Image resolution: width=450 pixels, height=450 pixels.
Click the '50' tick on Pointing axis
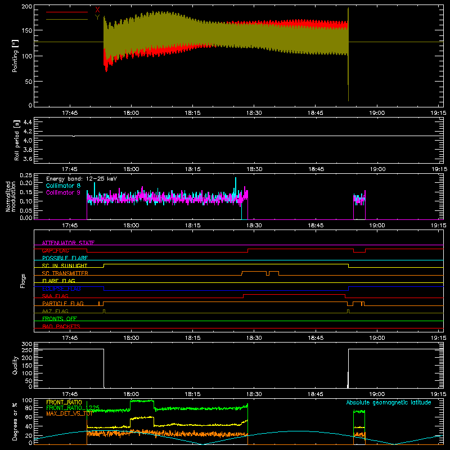[x=29, y=82]
